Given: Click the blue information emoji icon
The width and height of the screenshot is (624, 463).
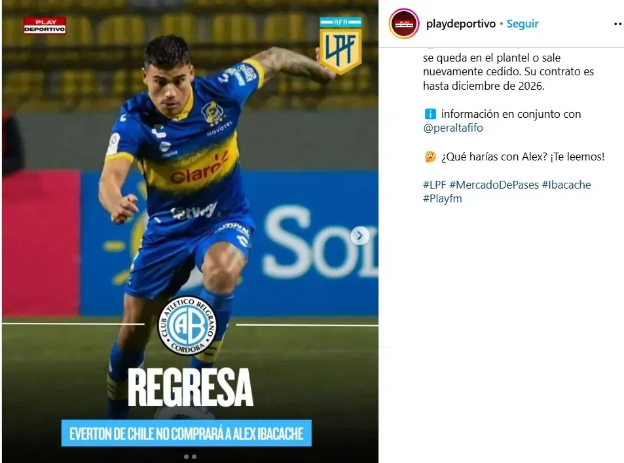Looking at the screenshot, I should (x=430, y=114).
